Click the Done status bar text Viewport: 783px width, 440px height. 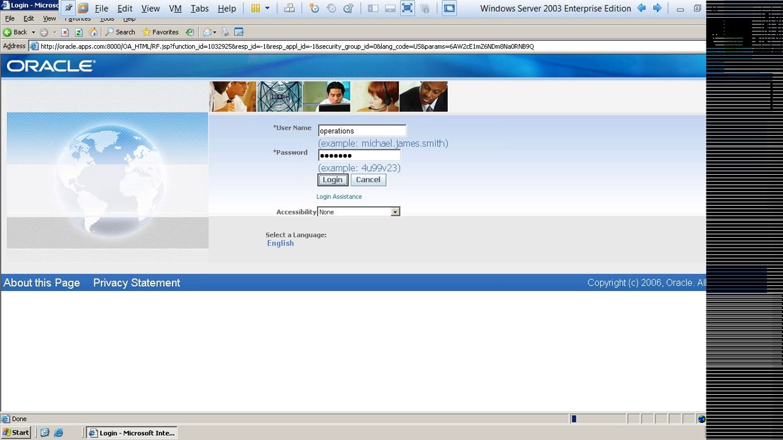click(x=19, y=419)
